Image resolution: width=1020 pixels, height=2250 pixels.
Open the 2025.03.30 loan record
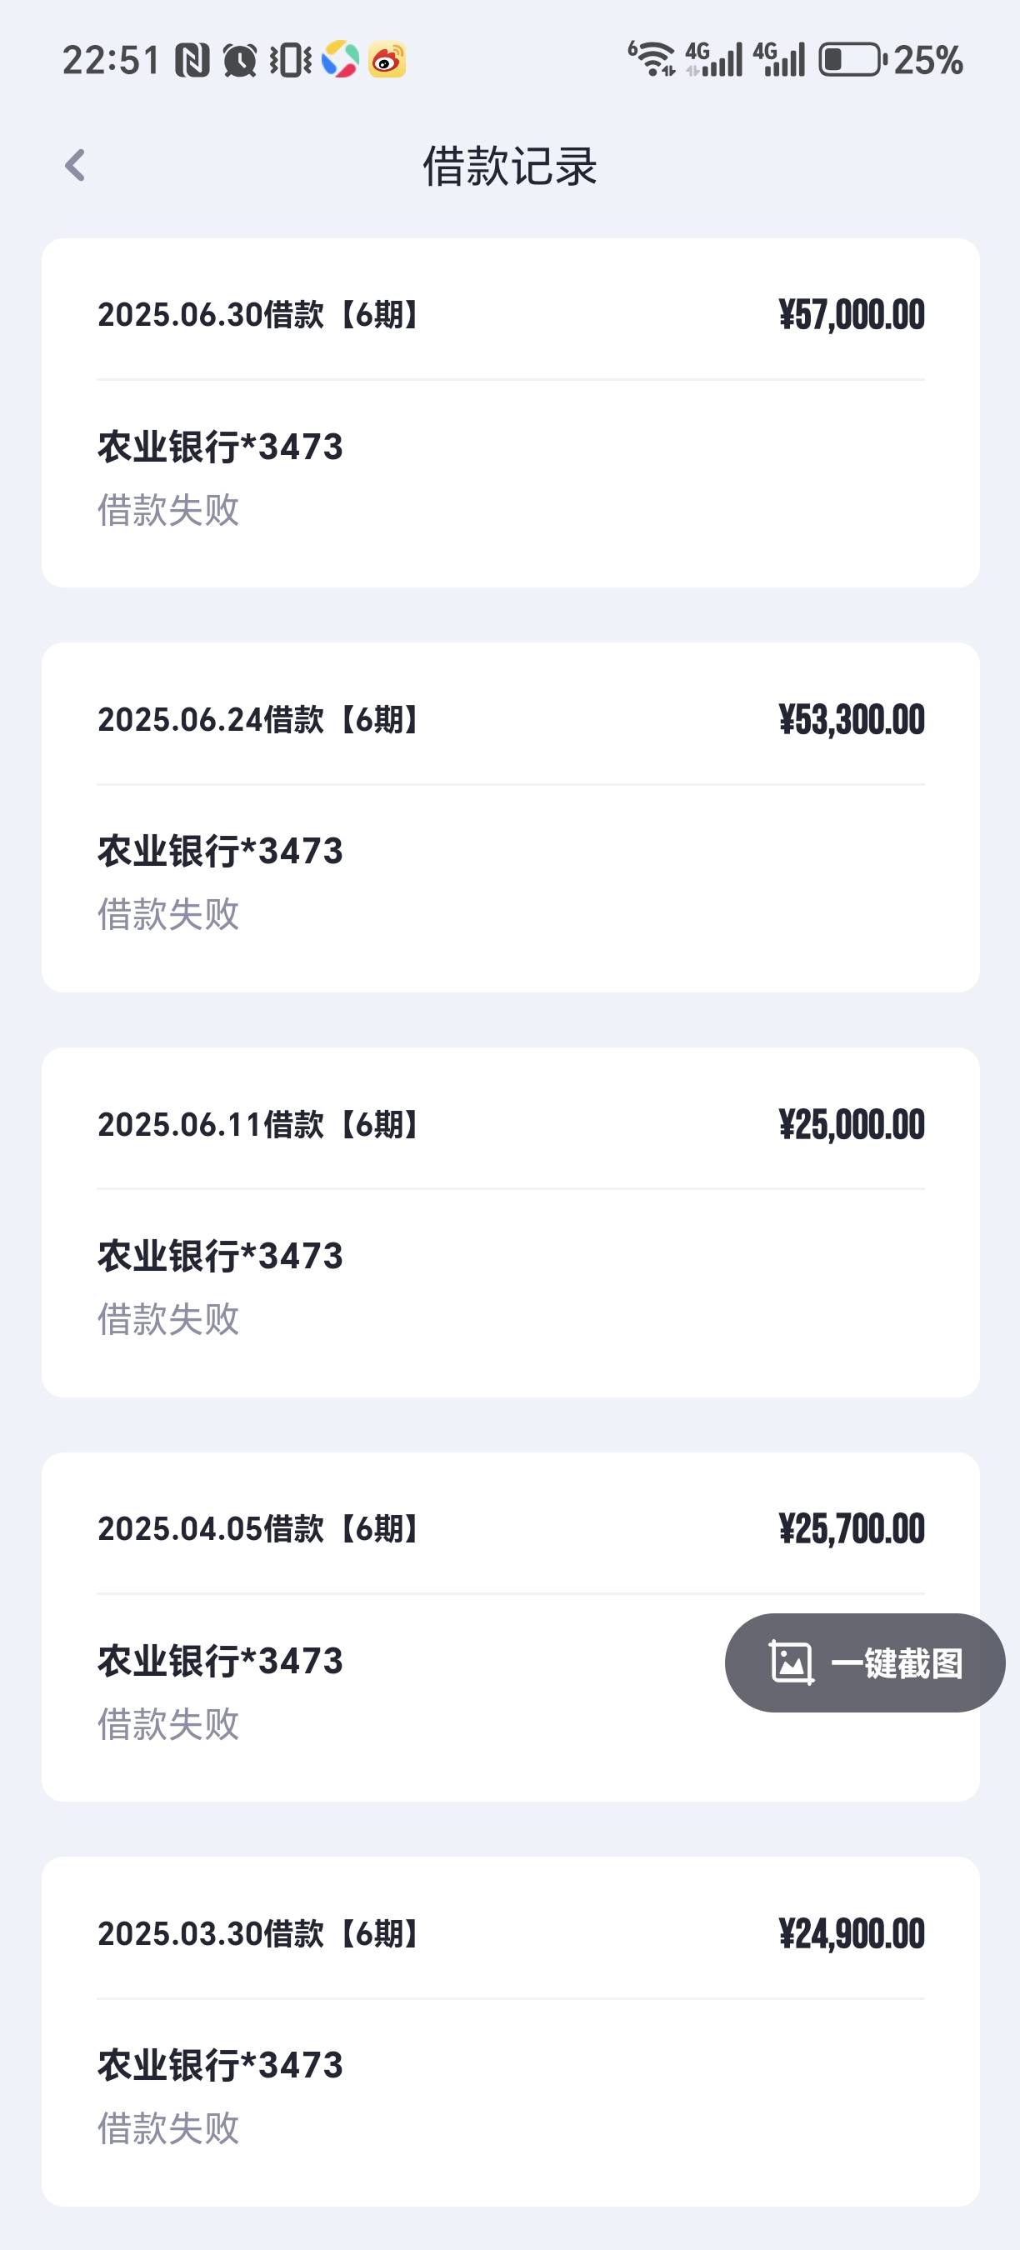click(510, 2032)
